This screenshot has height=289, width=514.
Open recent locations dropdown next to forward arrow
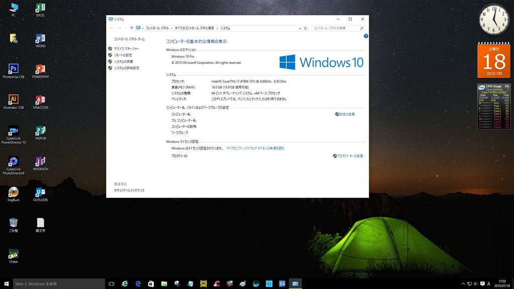point(125,28)
